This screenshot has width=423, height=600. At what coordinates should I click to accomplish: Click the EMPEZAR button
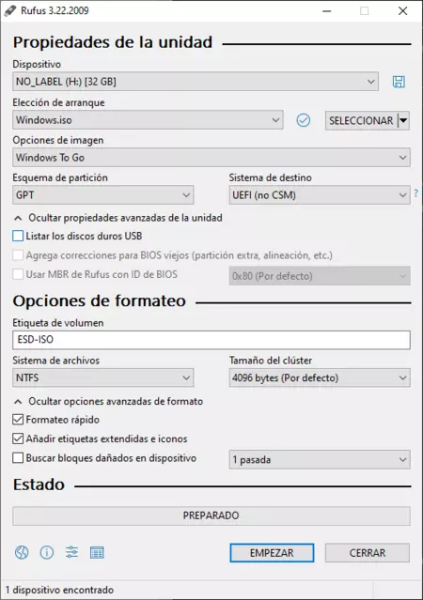[x=272, y=553]
